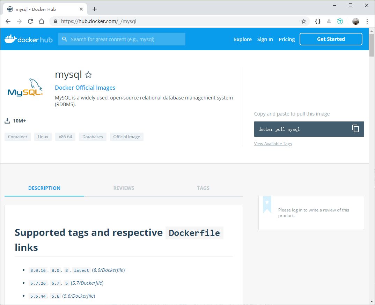Screen dimensions: 375x305
Task: Go back to the previous page
Action: click(8, 21)
